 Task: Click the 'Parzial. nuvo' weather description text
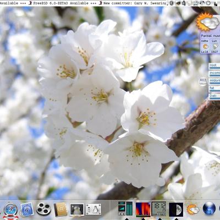click(210, 36)
